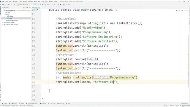Image resolution: width=190 pixels, height=107 pixels.
Task: Click the fold marker on line 28
Action: point(41,91)
